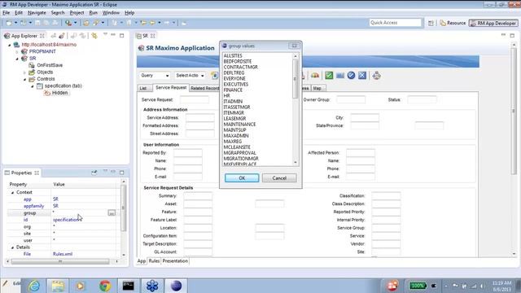This screenshot has height=293, width=521.
Task: Open the Select Action dropdown
Action: tap(190, 76)
